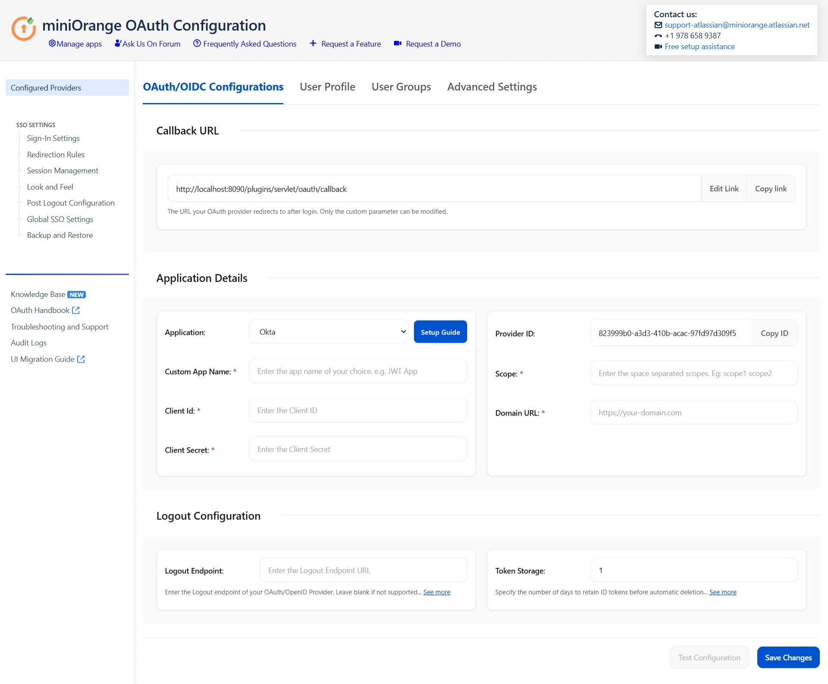
Task: Click the UI Migration Guide external icon
Action: pyautogui.click(x=81, y=359)
